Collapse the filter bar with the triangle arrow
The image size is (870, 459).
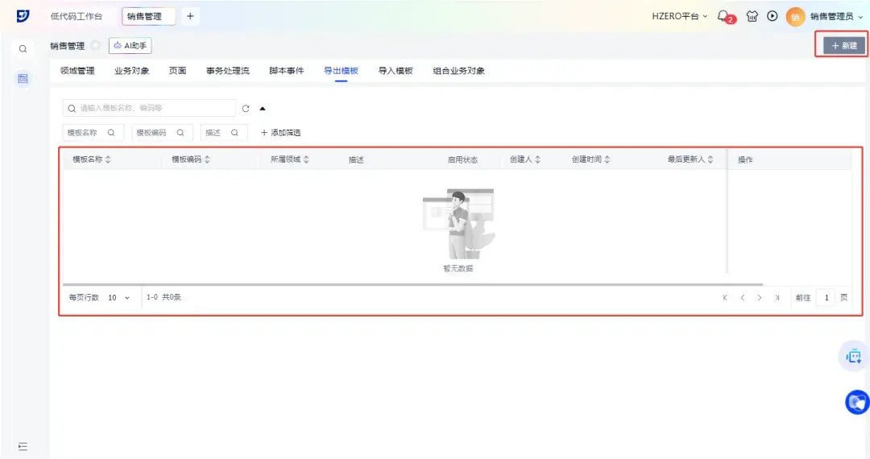click(x=263, y=109)
